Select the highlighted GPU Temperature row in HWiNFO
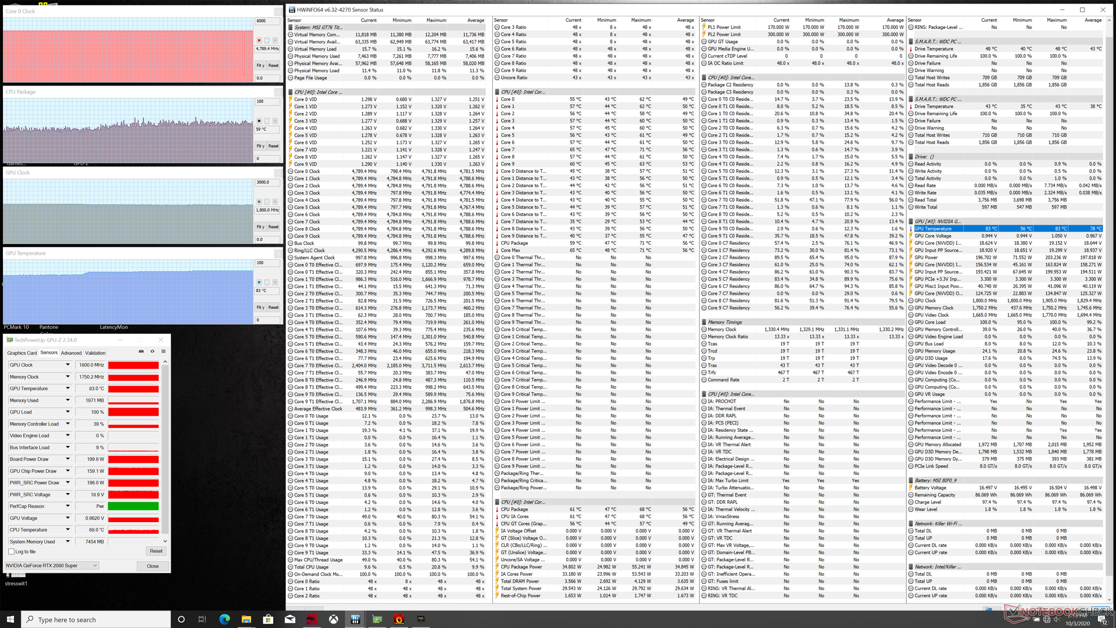This screenshot has height=628, width=1116. (1006, 229)
